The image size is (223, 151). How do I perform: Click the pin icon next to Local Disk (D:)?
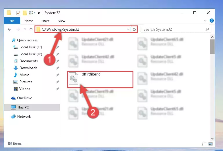pyautogui.click(x=58, y=54)
